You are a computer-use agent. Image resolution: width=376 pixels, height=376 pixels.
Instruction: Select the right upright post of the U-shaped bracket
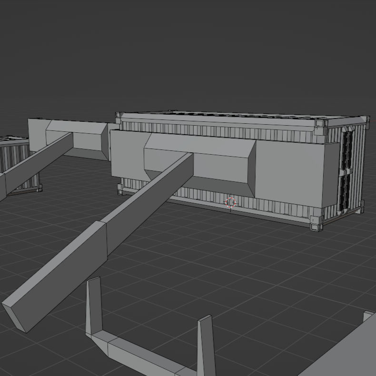[206, 346]
